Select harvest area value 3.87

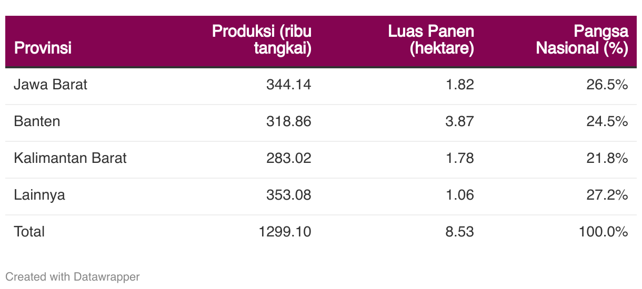459,121
